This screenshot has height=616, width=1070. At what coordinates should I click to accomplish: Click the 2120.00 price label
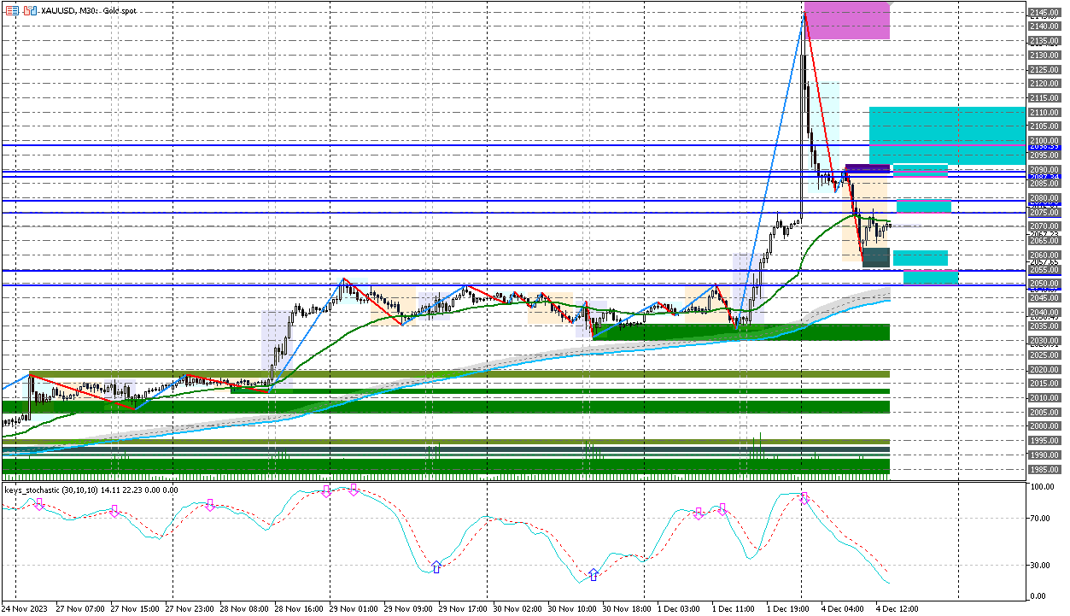1045,84
